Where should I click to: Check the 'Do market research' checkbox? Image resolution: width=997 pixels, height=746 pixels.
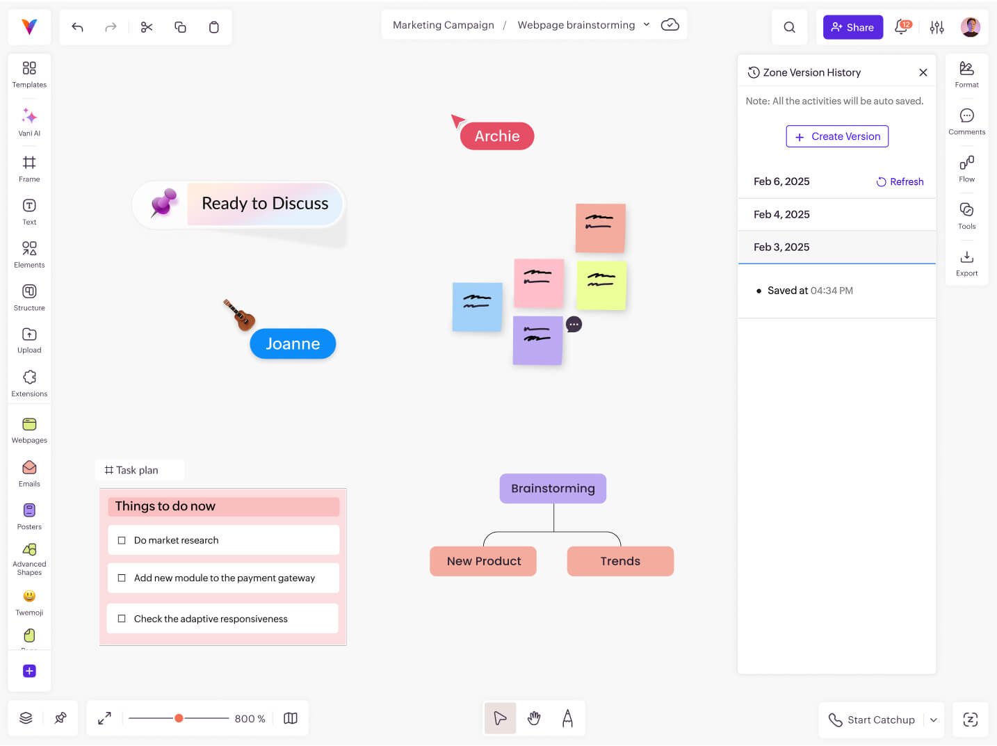point(122,540)
